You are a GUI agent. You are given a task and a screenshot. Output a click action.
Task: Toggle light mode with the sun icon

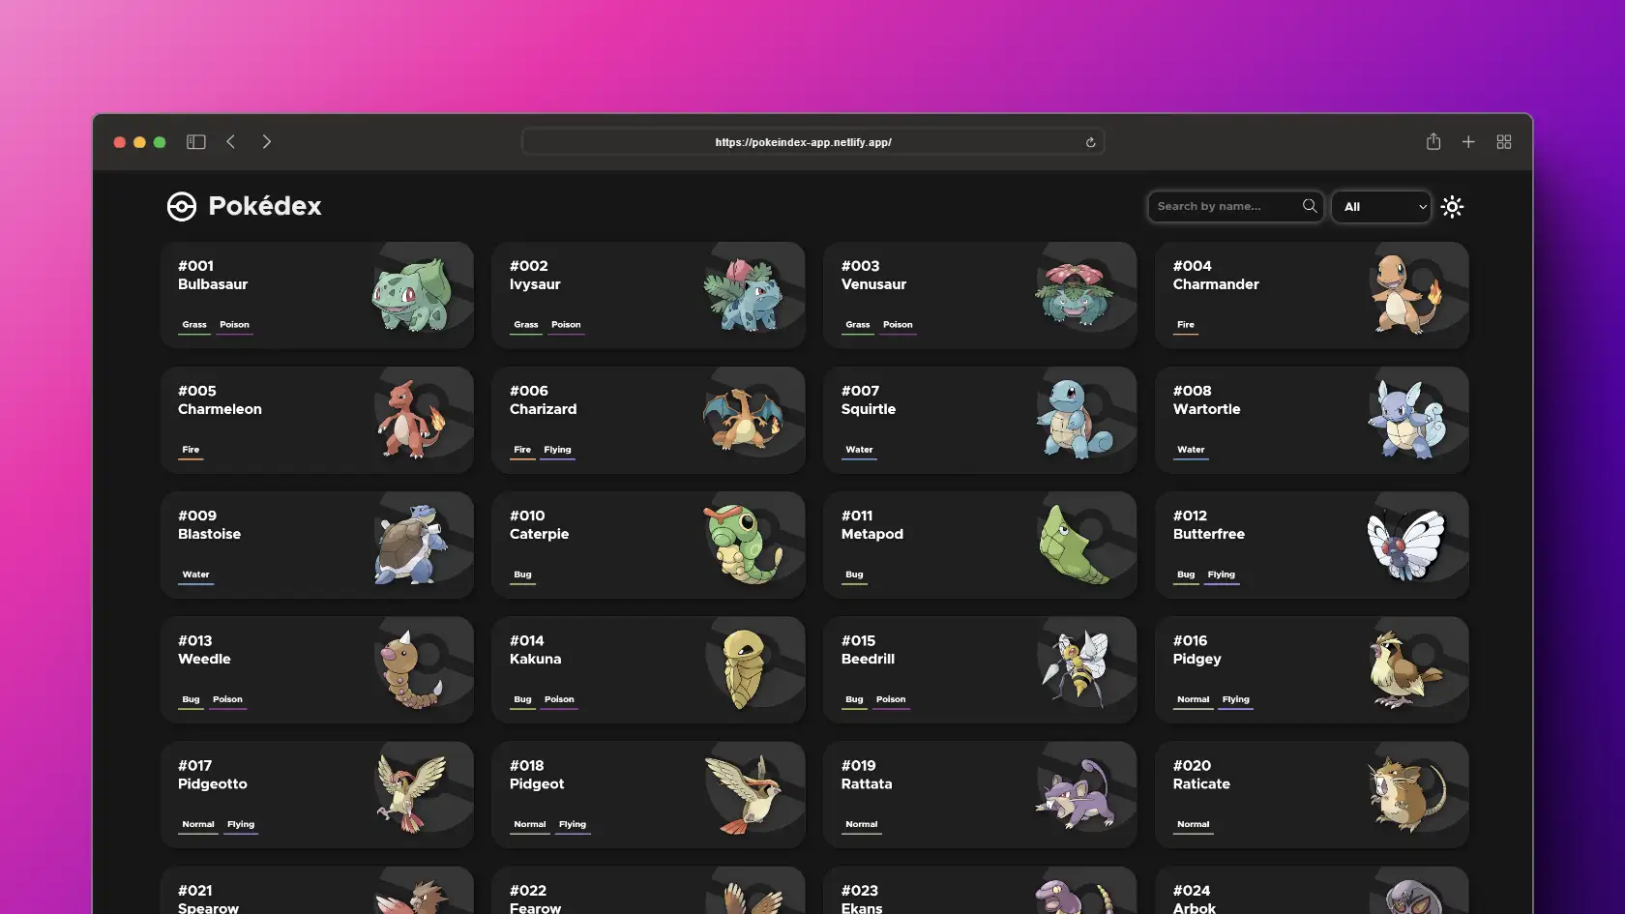pyautogui.click(x=1452, y=206)
